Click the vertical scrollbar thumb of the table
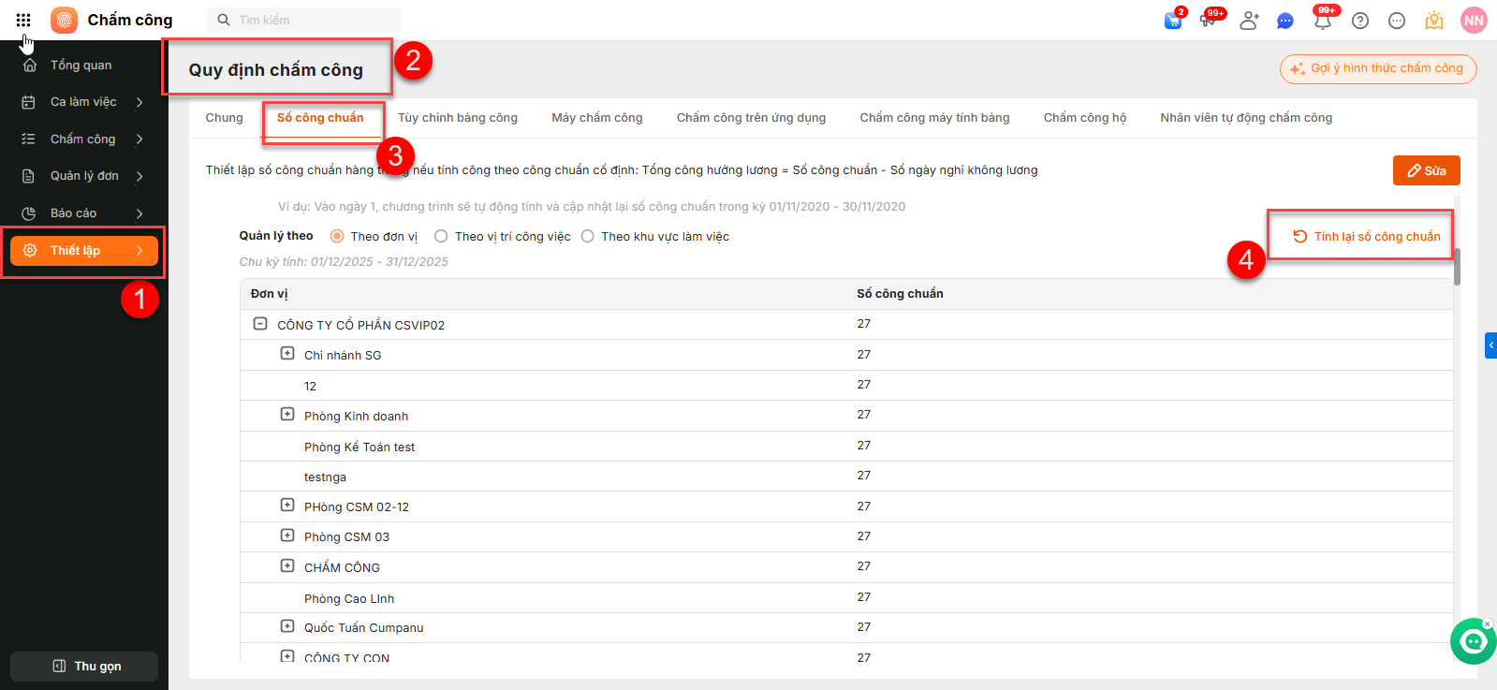The image size is (1497, 690). (x=1457, y=267)
